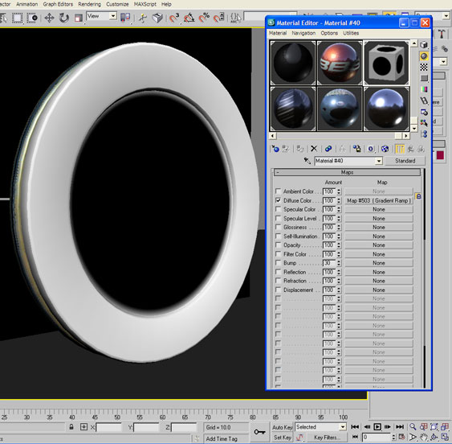Open the Map #503 Gradient Ramp button

(379, 200)
